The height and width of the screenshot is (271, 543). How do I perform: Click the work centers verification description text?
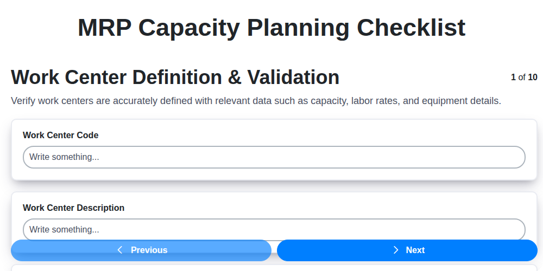pos(256,101)
